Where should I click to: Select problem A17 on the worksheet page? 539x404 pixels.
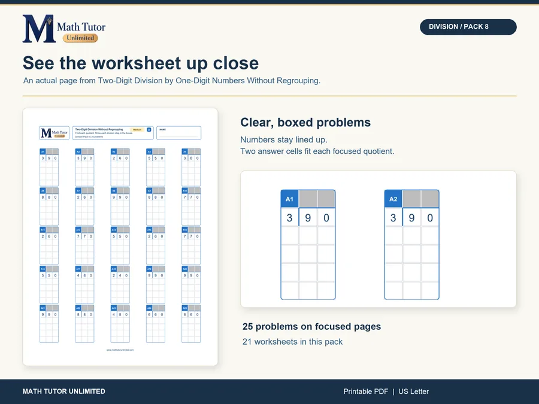tap(84, 285)
